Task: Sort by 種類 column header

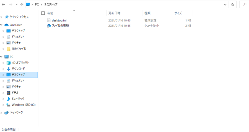Action: pos(147,13)
